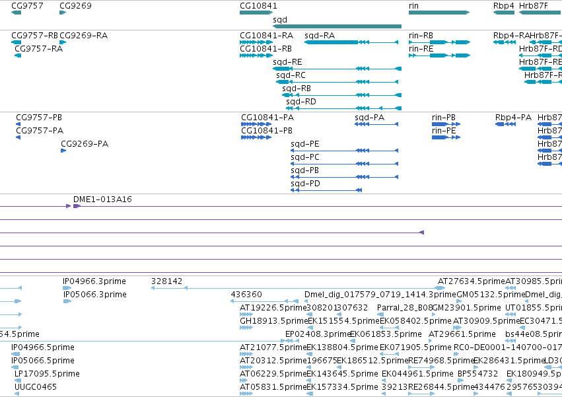Click the GH18913.5prime EST label
The image size is (562, 397).
274,321
